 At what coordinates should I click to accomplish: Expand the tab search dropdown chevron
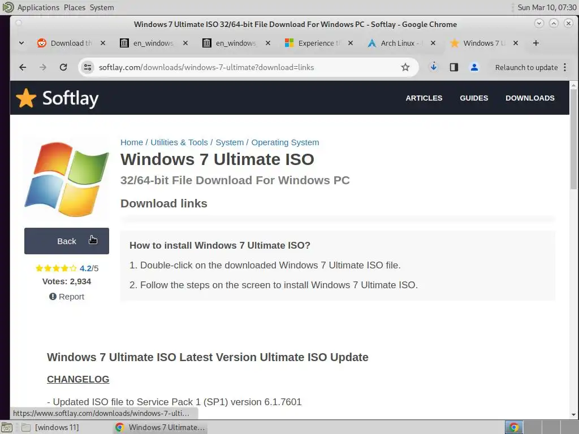click(x=21, y=43)
